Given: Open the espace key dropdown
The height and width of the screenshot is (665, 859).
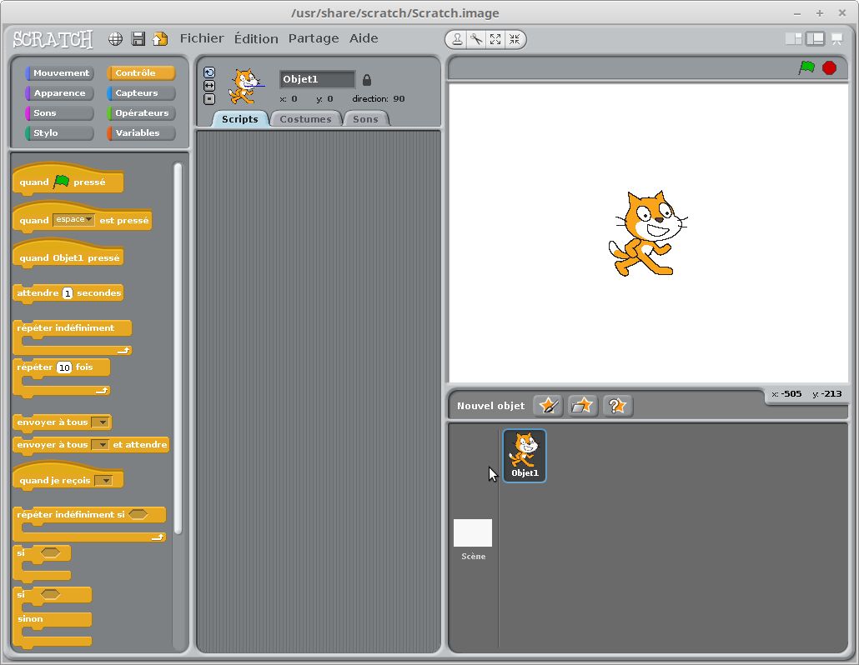Looking at the screenshot, I should tap(74, 219).
